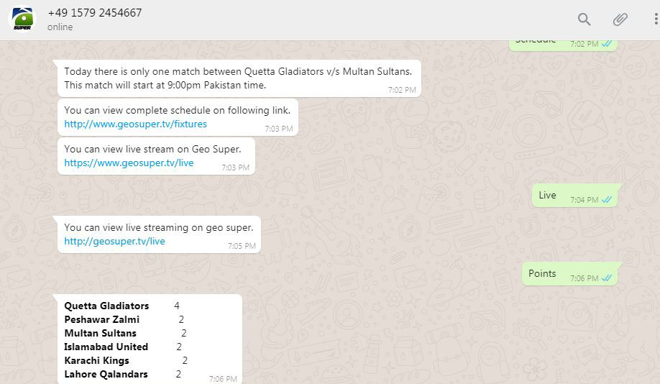The width and height of the screenshot is (660, 384).
Task: Click the read ticks on Points message
Action: pos(607,278)
